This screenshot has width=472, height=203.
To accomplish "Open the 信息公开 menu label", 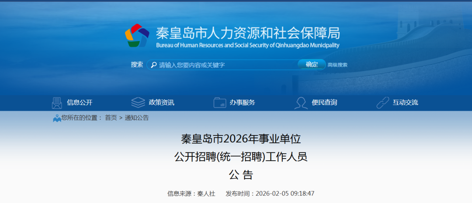I will (x=80, y=103).
